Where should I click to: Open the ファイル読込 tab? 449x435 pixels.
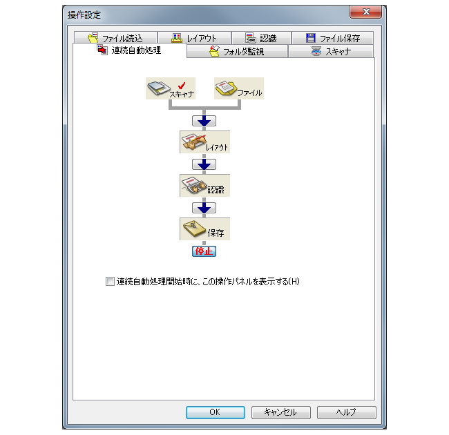tap(115, 38)
